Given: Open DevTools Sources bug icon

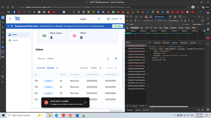Looking at the screenshot, I should [x=151, y=17].
